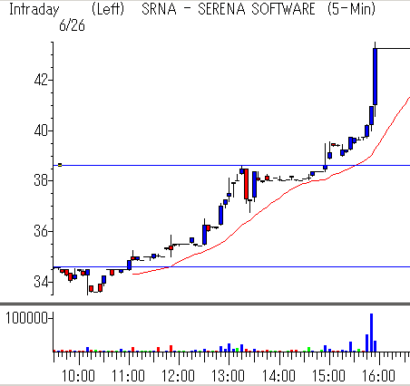Click the red moving average line
This screenshot has height=386, width=410.
coord(272,203)
